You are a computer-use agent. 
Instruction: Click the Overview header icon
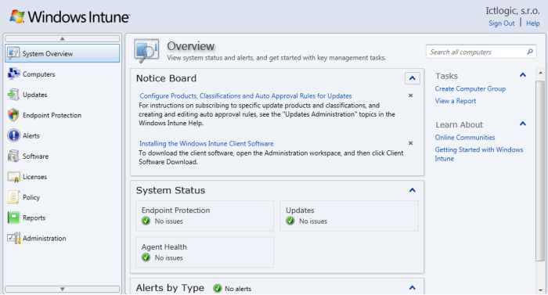point(146,51)
